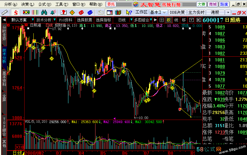This screenshot has height=155, width=247.
Task: Click the red ×10 volume scale box
Action: [x=20, y=147]
